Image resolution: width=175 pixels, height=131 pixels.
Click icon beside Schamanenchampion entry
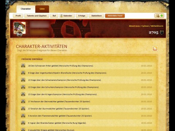pyautogui.click(x=23, y=80)
